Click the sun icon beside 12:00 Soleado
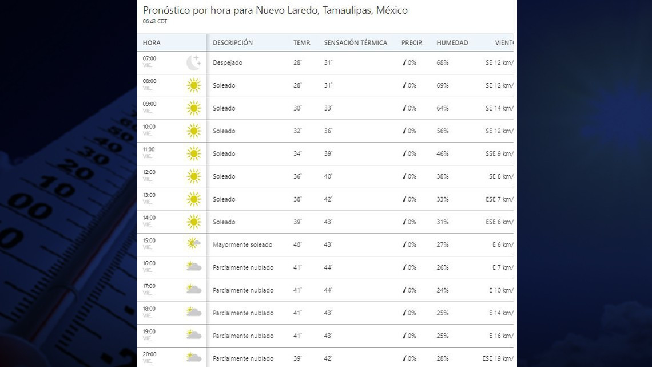This screenshot has height=367, width=652. pyautogui.click(x=193, y=176)
